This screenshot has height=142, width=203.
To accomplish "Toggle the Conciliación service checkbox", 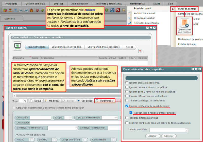I will [x=113, y=140].
